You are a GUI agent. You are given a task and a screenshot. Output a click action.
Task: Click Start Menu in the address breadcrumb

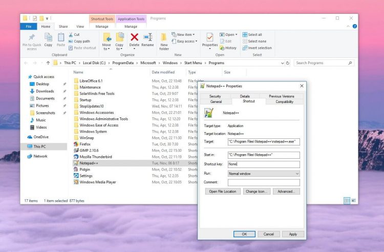pos(193,63)
